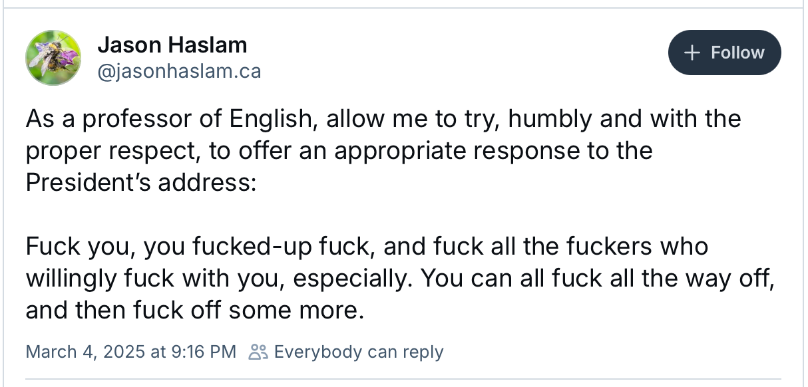Click the plus icon inside Follow button
Image resolution: width=808 pixels, height=387 pixels.
[693, 53]
